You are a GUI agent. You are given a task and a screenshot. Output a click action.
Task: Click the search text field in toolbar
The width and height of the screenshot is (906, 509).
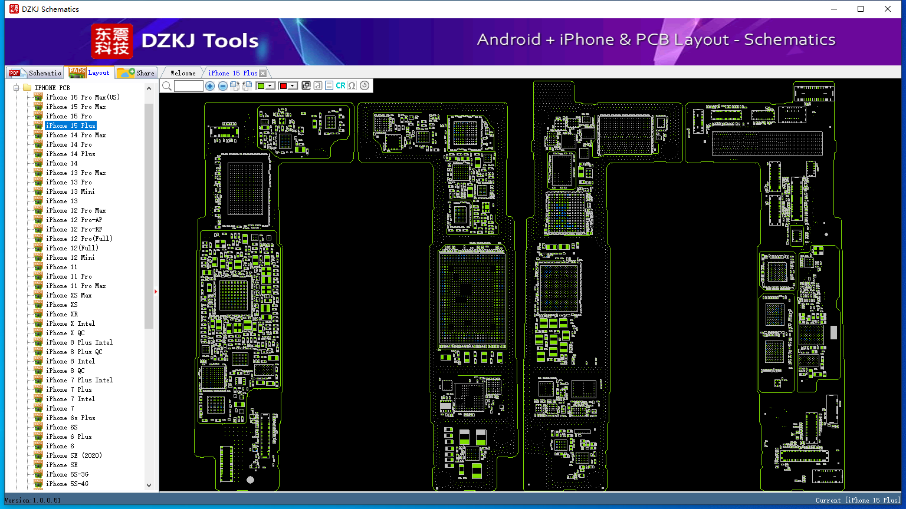point(189,86)
